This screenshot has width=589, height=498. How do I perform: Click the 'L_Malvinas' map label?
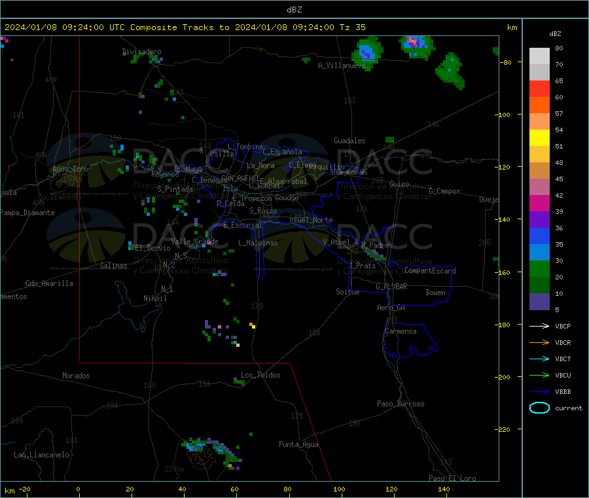coord(258,243)
